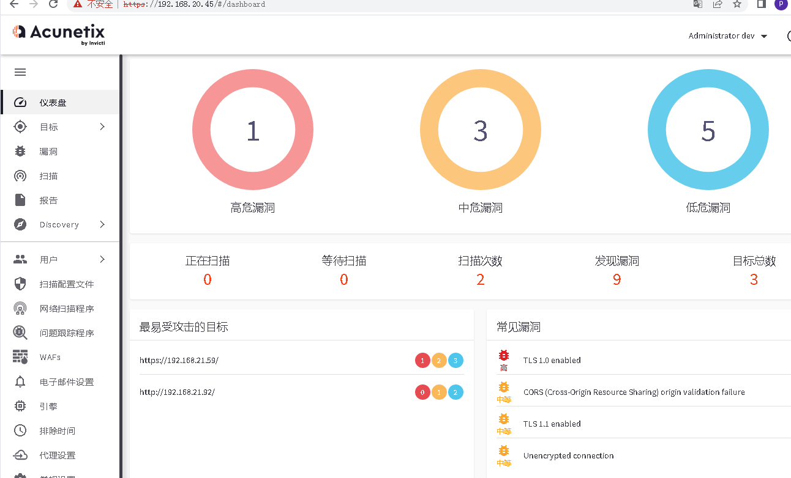Click the 目标总数 count 3
This screenshot has width=791, height=478.
754,279
